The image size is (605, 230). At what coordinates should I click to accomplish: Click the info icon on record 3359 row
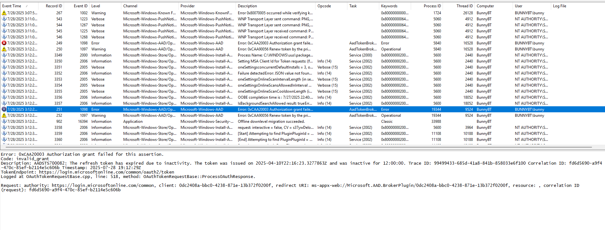click(x=4, y=134)
